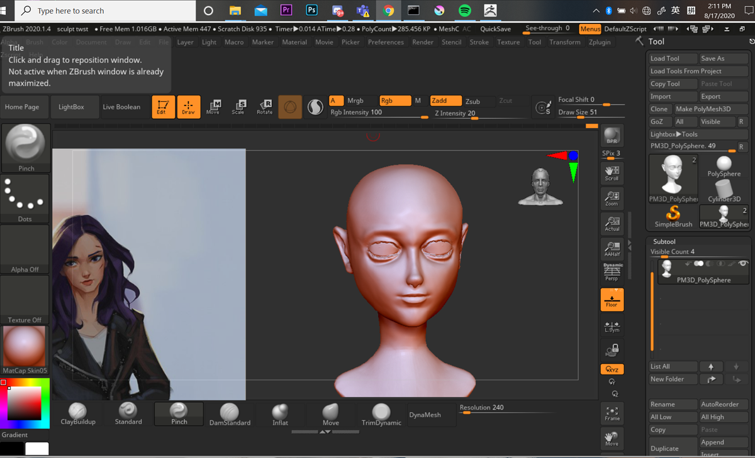Image resolution: width=755 pixels, height=458 pixels.
Task: Show hidden system tray icons
Action: point(596,11)
